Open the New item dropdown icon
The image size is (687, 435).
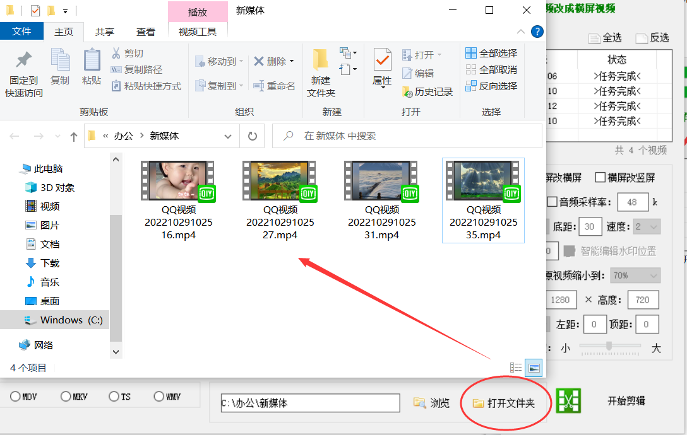pos(349,54)
